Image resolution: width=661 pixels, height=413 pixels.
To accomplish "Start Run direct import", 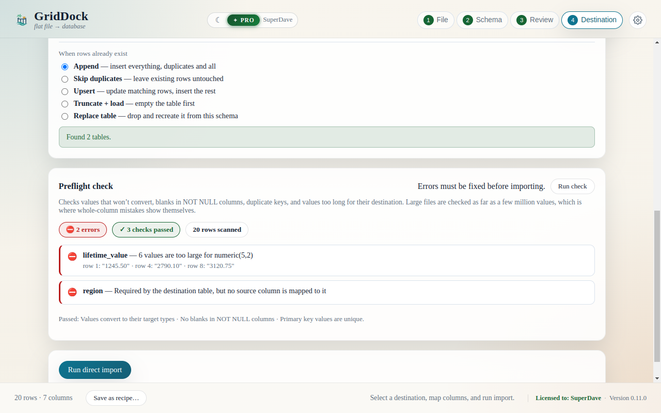I will pyautogui.click(x=95, y=370).
